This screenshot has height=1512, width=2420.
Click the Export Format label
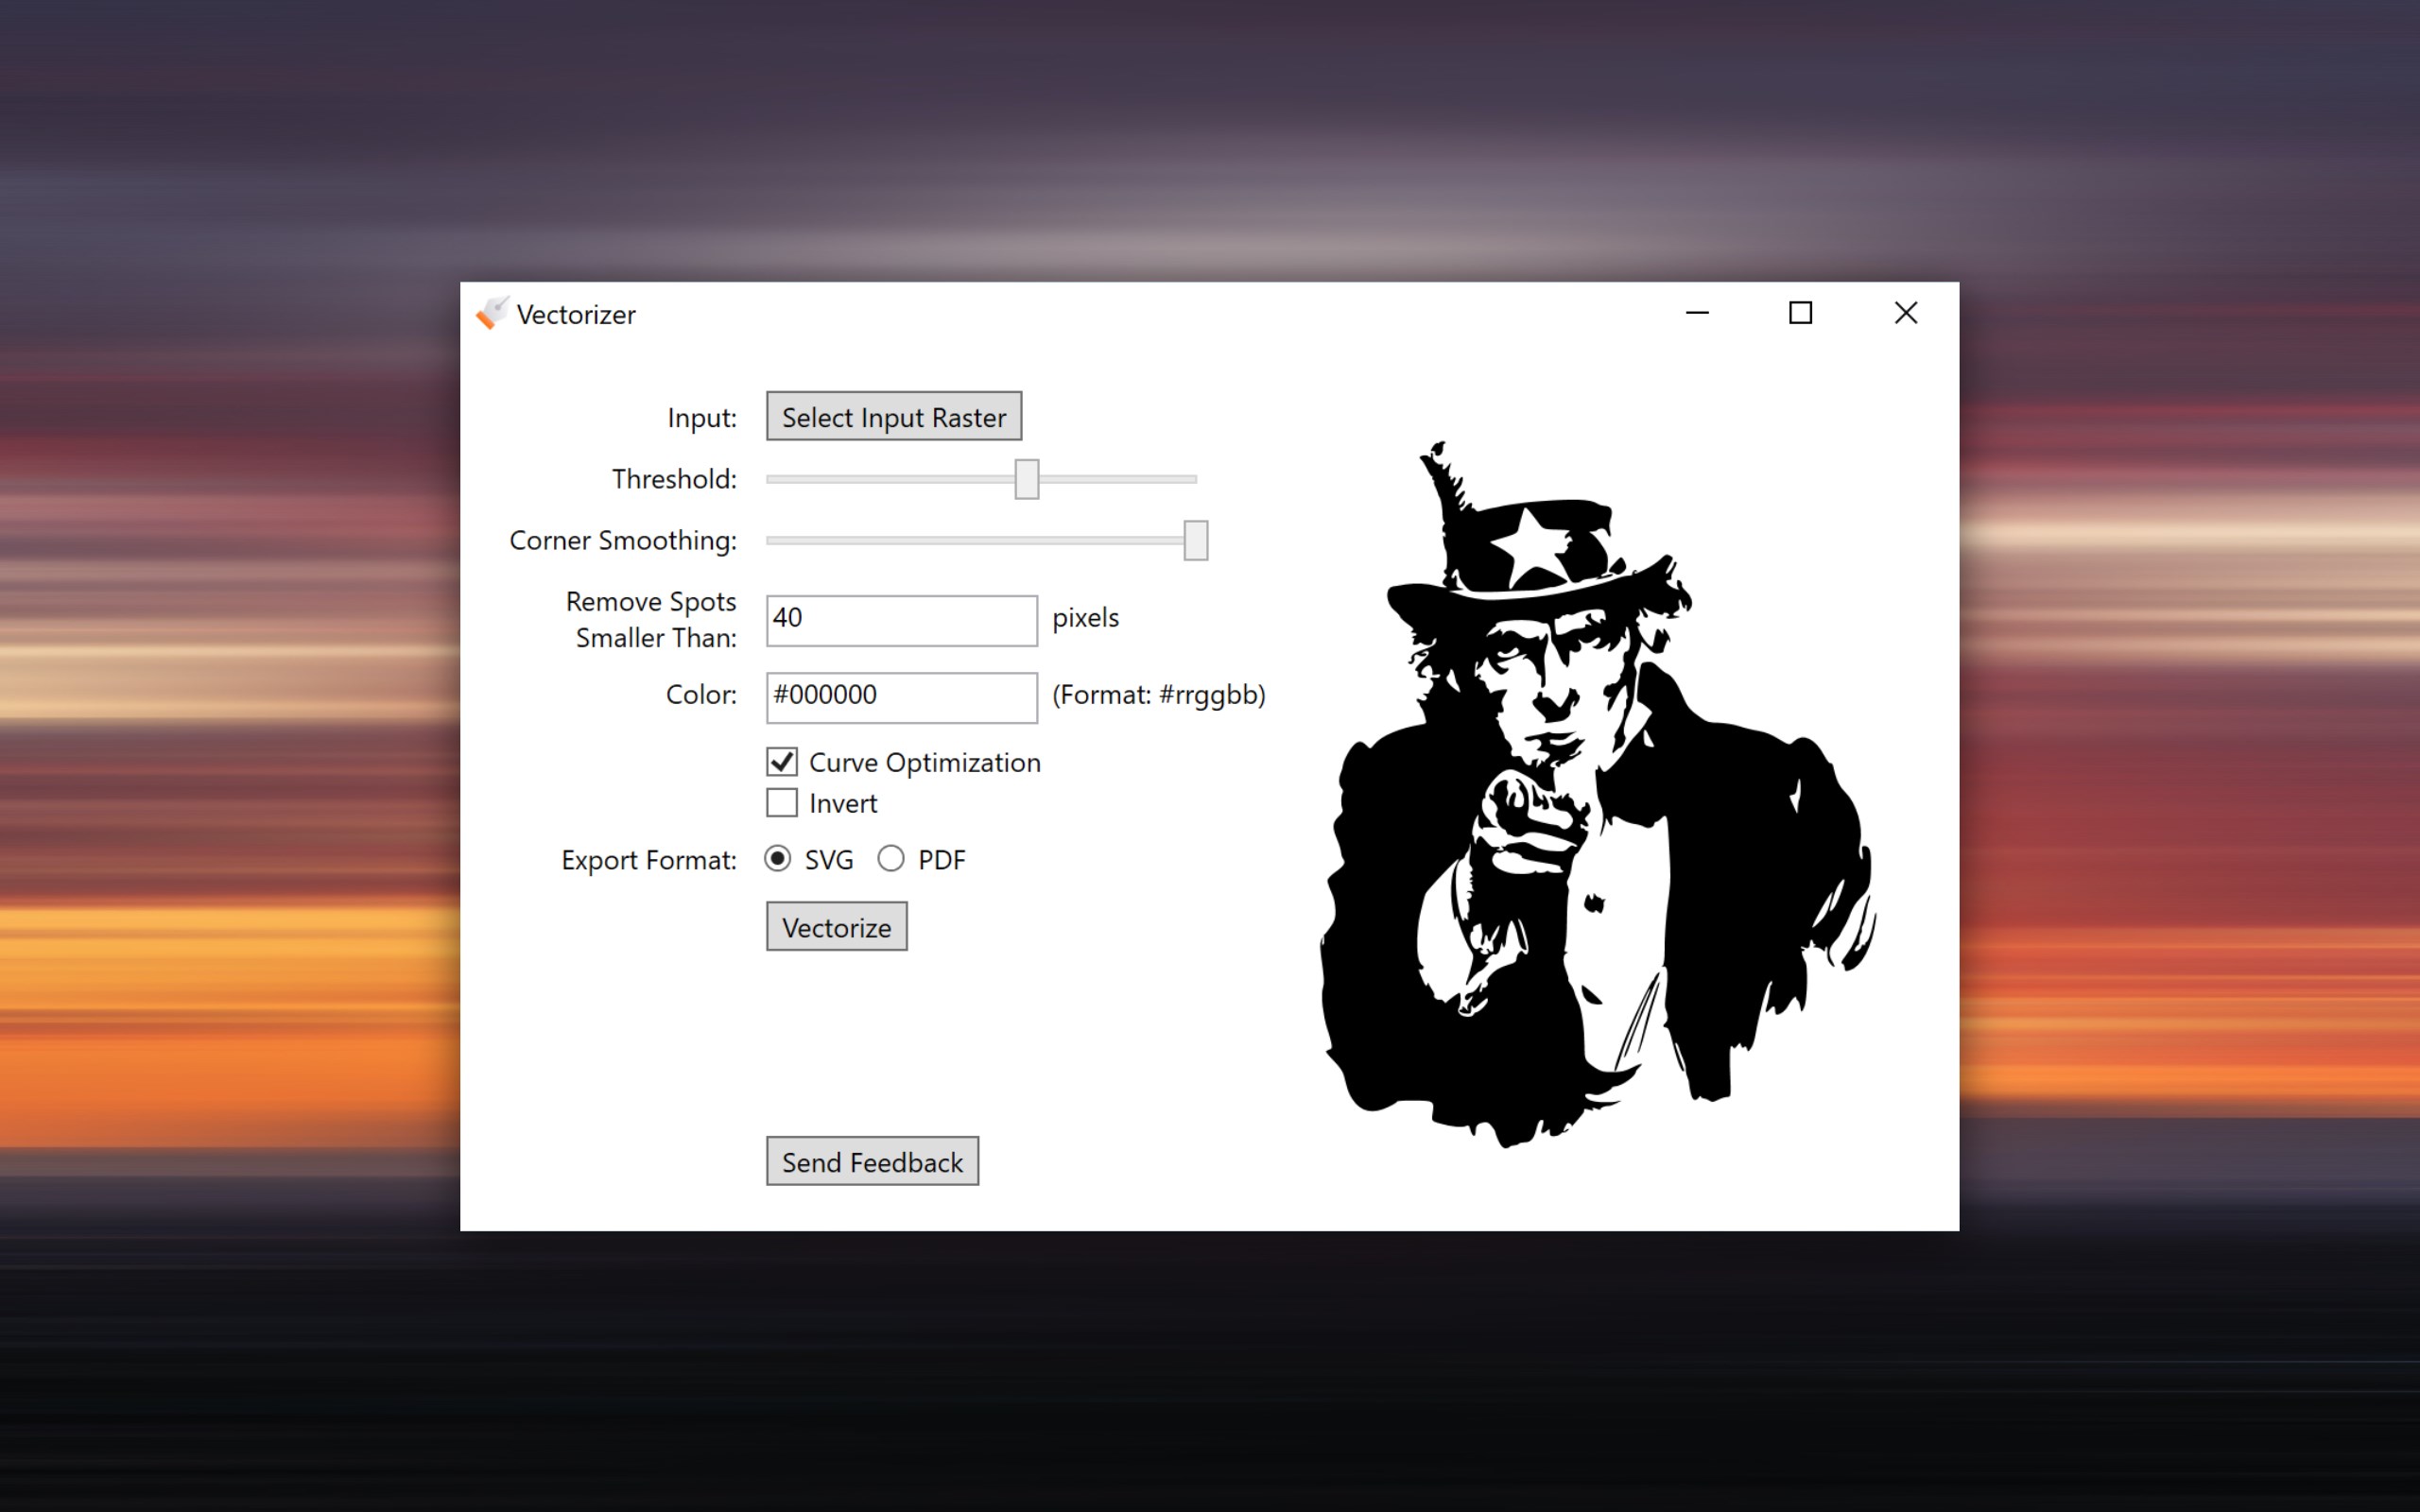[x=648, y=859]
